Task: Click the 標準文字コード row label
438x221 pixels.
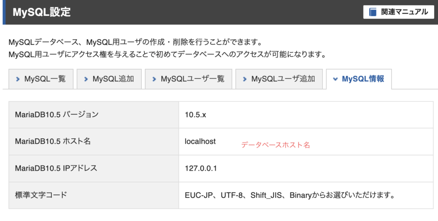Action: [x=41, y=195]
